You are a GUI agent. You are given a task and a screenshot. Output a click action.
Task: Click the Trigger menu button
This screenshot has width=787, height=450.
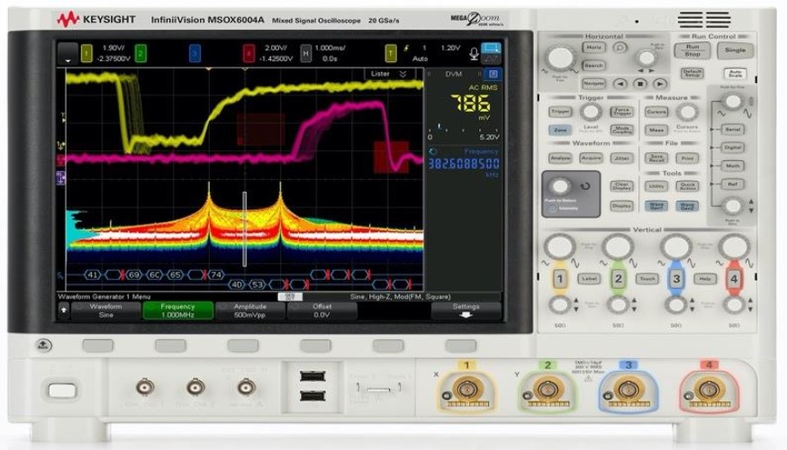pos(560,112)
